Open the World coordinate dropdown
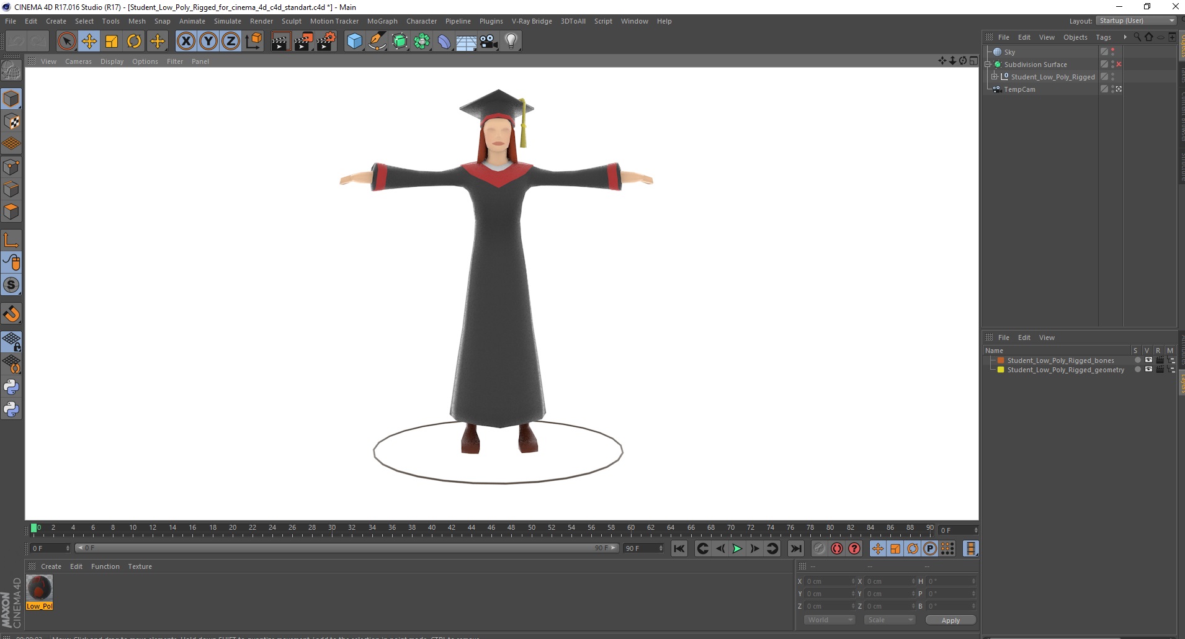1185x639 pixels. [x=829, y=620]
